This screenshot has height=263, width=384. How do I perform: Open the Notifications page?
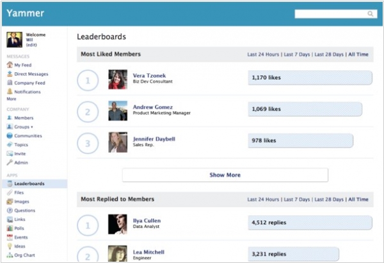(28, 92)
